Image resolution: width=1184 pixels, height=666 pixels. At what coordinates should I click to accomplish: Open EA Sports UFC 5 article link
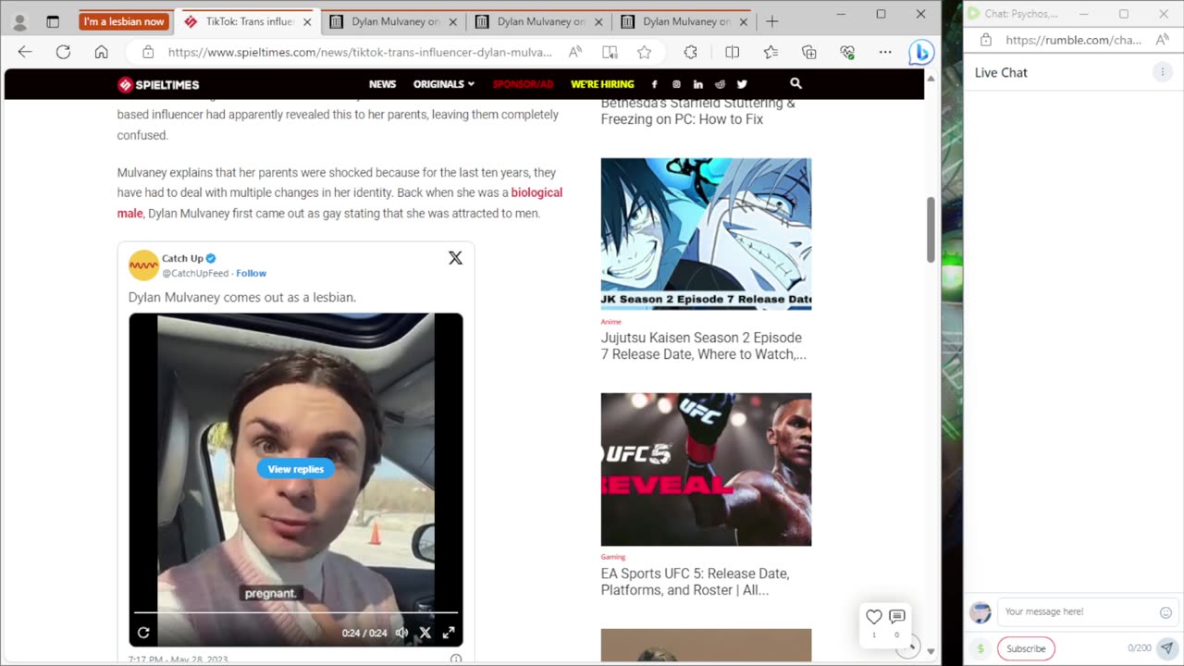(x=695, y=582)
